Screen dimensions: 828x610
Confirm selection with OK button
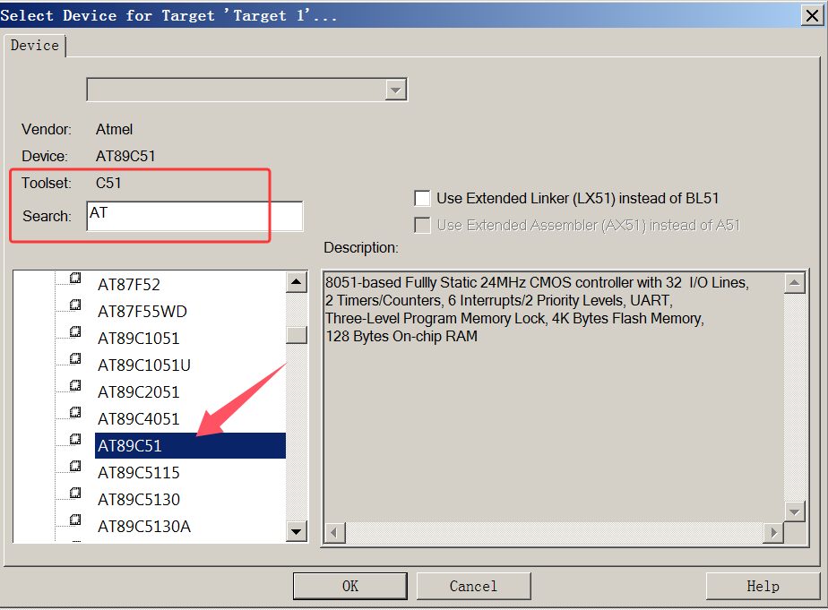pyautogui.click(x=350, y=586)
